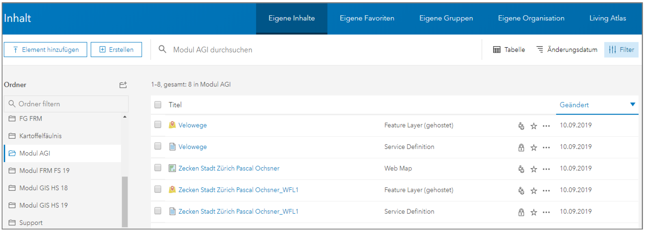Screen dimensions: 646x232
Task: Open more options for Zecken_WFL1 Feature Layer
Action: (546, 191)
